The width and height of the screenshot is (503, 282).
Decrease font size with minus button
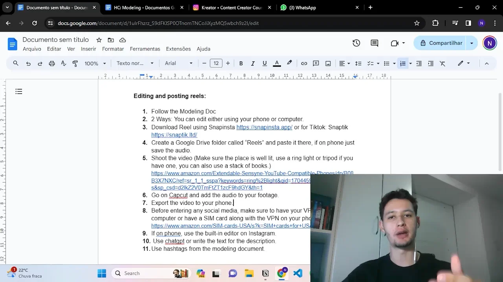204,63
